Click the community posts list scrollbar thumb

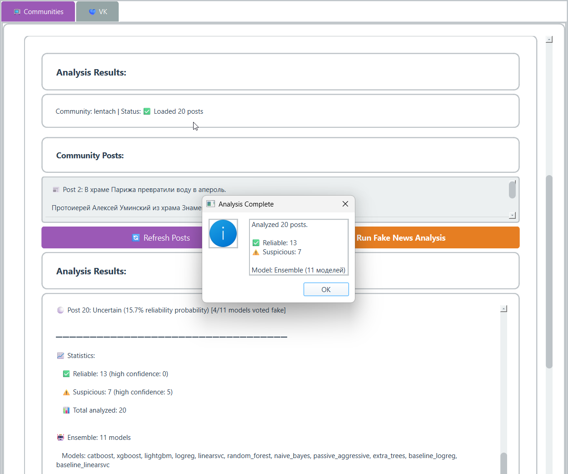[x=512, y=190]
